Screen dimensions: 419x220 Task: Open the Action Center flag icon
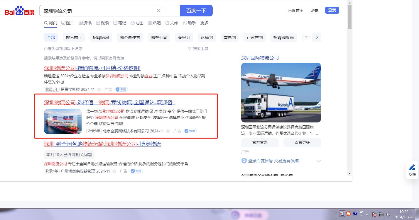click(x=374, y=214)
